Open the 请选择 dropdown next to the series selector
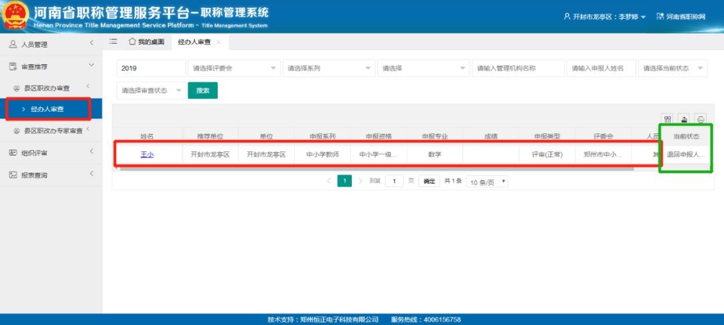The image size is (724, 325). 424,68
